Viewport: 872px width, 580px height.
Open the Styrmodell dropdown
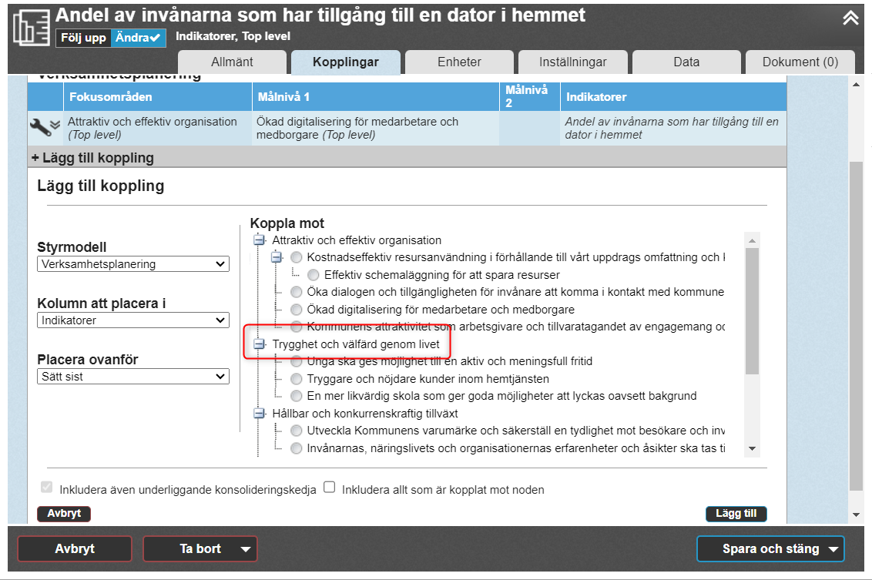133,264
